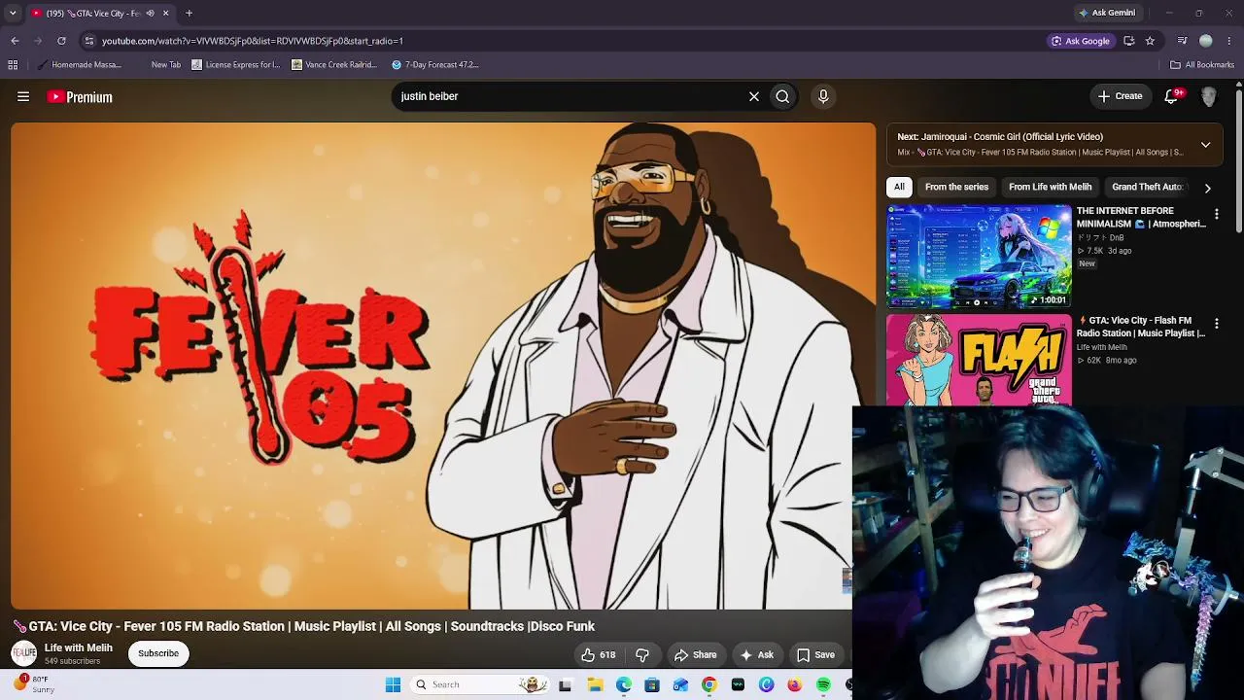Close the GTA: Vice City tab

tap(165, 14)
